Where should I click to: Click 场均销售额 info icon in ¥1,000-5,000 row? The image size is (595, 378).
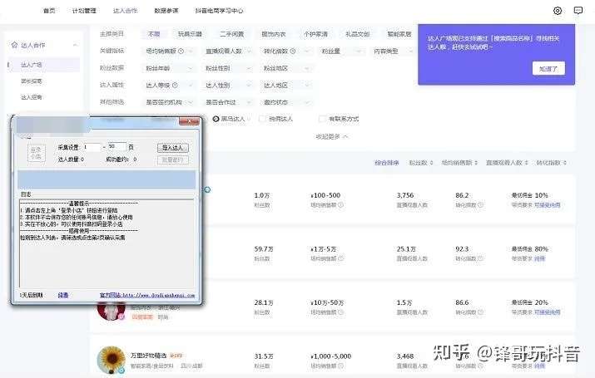[x=340, y=366]
